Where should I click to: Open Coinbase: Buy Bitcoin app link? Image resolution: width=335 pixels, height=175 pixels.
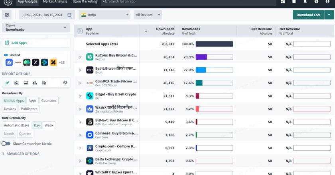[x=116, y=133]
